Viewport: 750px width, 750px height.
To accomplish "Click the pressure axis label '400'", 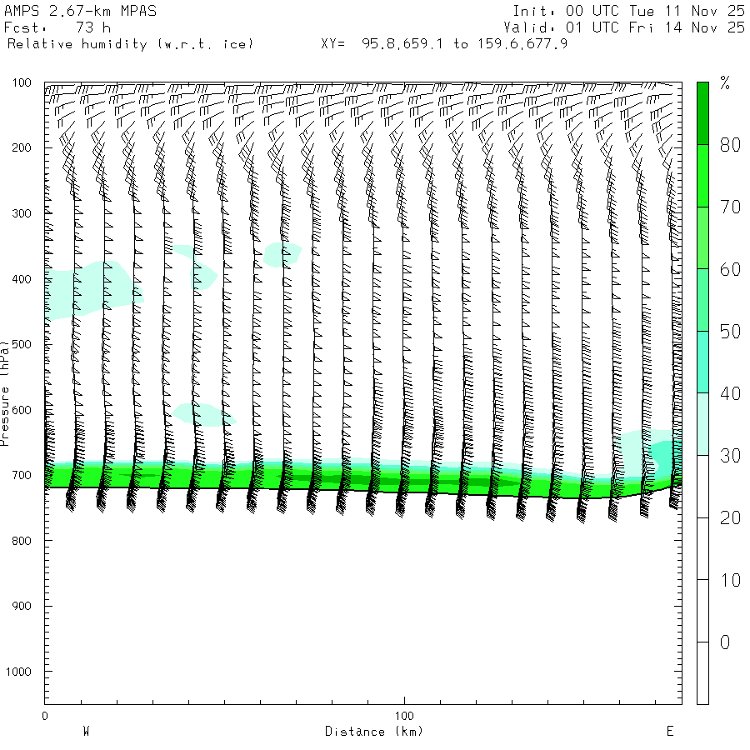I will pos(22,279).
